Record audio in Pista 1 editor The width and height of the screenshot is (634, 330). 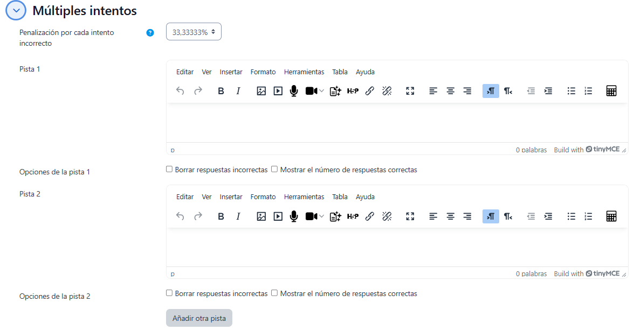click(x=294, y=91)
